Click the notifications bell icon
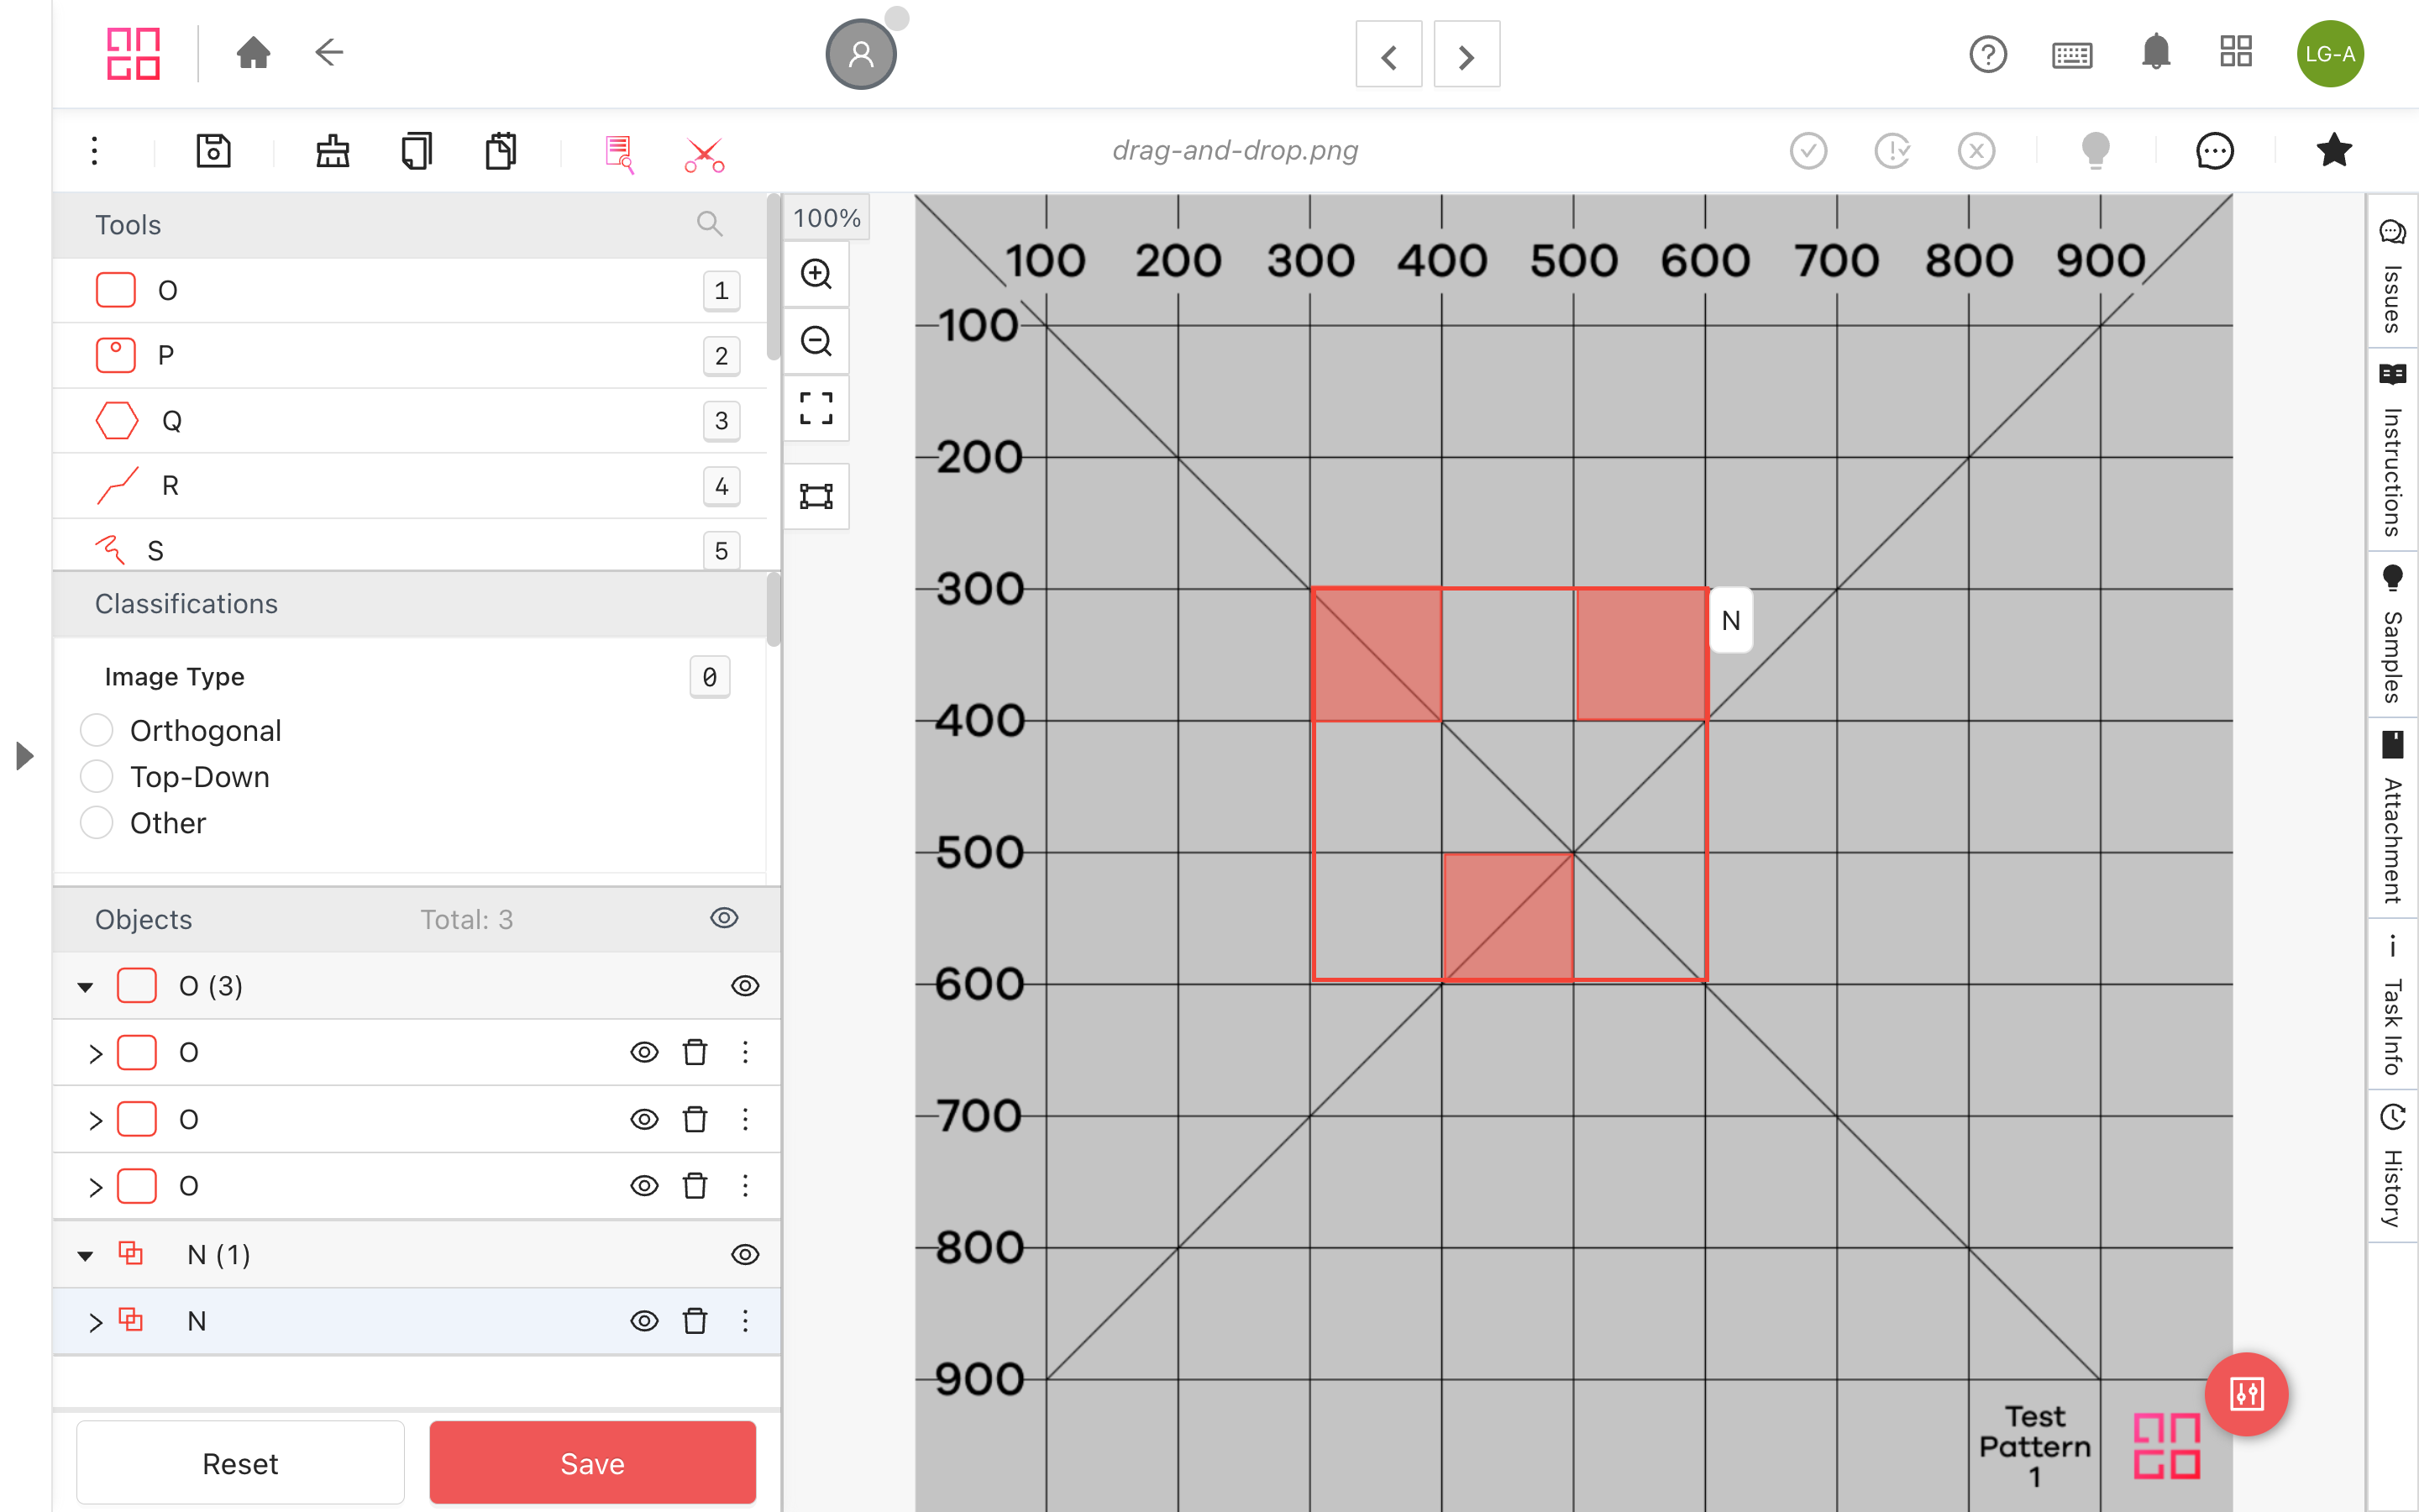This screenshot has height=1512, width=2419. click(x=2155, y=53)
